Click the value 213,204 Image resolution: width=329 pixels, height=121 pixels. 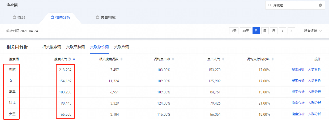click(65, 70)
